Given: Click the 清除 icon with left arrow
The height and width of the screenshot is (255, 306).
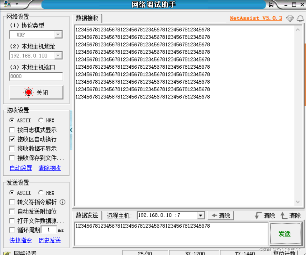Looking at the screenshot, I should tap(221, 215).
